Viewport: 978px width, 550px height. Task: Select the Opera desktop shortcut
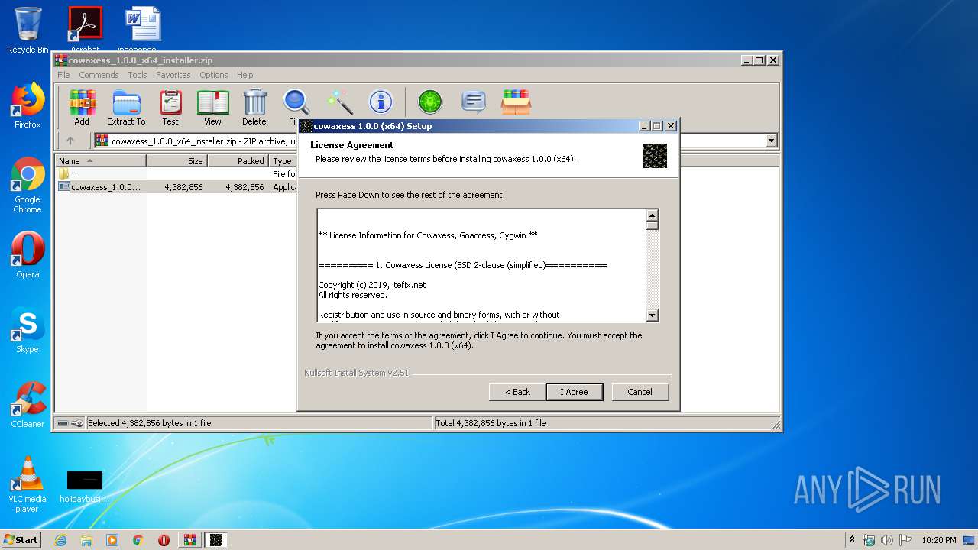tap(28, 255)
